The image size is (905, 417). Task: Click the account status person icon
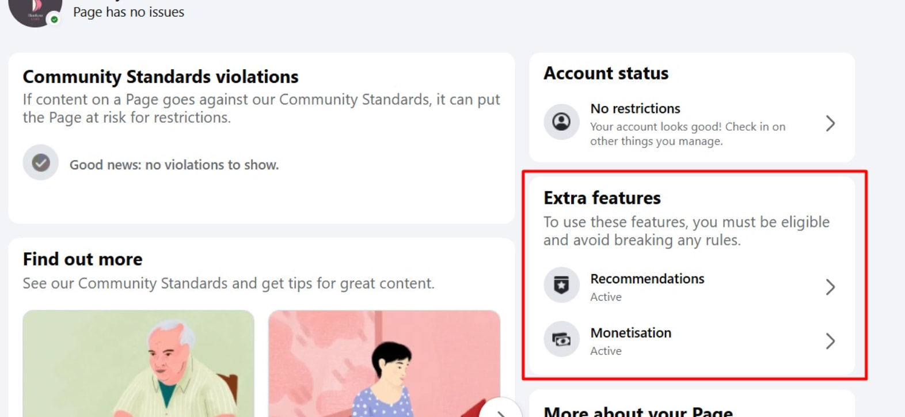[x=561, y=122]
